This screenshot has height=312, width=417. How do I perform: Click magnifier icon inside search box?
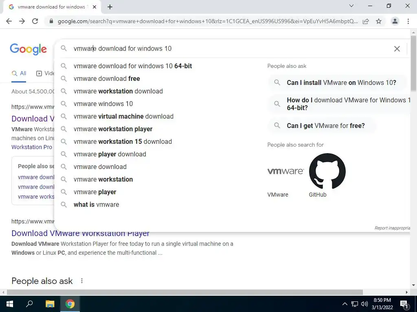pyautogui.click(x=64, y=48)
